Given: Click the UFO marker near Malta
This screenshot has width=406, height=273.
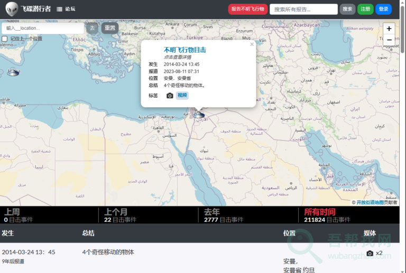Looking at the screenshot, I should click(13, 72).
